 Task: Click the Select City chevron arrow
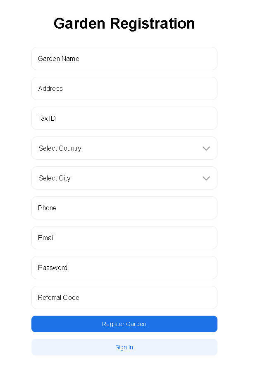pyautogui.click(x=206, y=178)
